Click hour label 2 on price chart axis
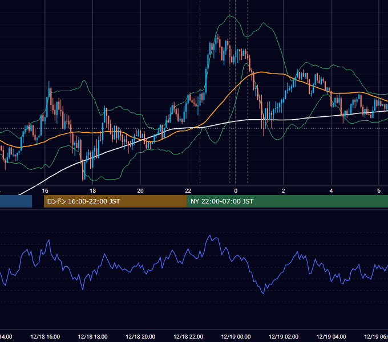The height and width of the screenshot is (342, 388). point(284,191)
